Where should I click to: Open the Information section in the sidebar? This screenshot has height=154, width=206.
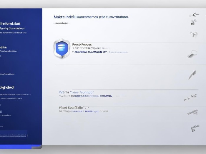11,23
